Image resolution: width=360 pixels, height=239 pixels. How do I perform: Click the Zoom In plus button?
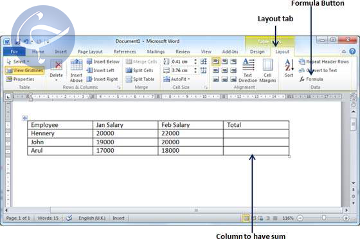click(346, 218)
